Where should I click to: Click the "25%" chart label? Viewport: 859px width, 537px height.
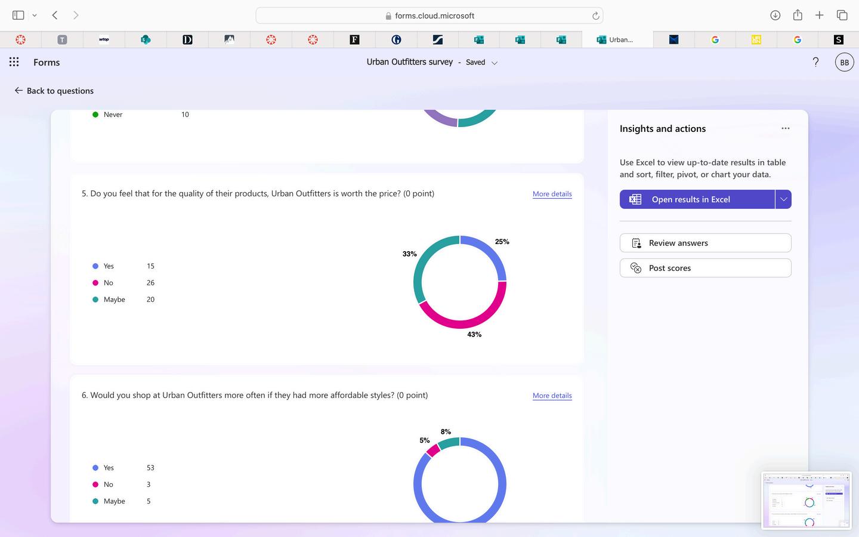tap(502, 242)
